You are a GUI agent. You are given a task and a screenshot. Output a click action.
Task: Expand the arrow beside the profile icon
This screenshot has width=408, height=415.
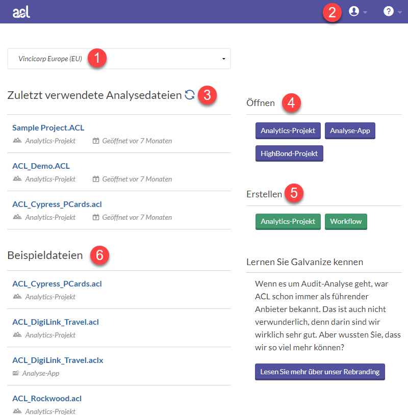(x=365, y=12)
